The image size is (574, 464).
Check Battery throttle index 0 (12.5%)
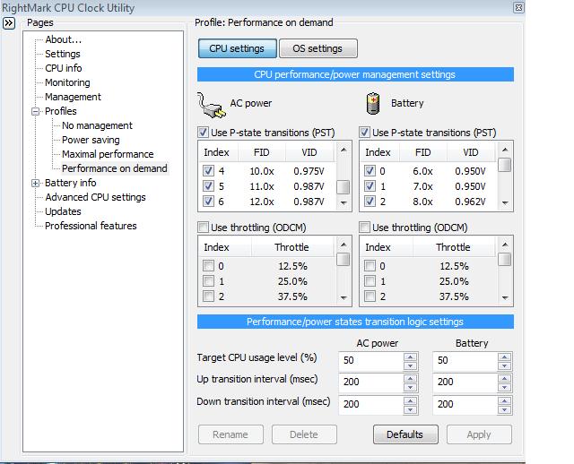[x=370, y=265]
